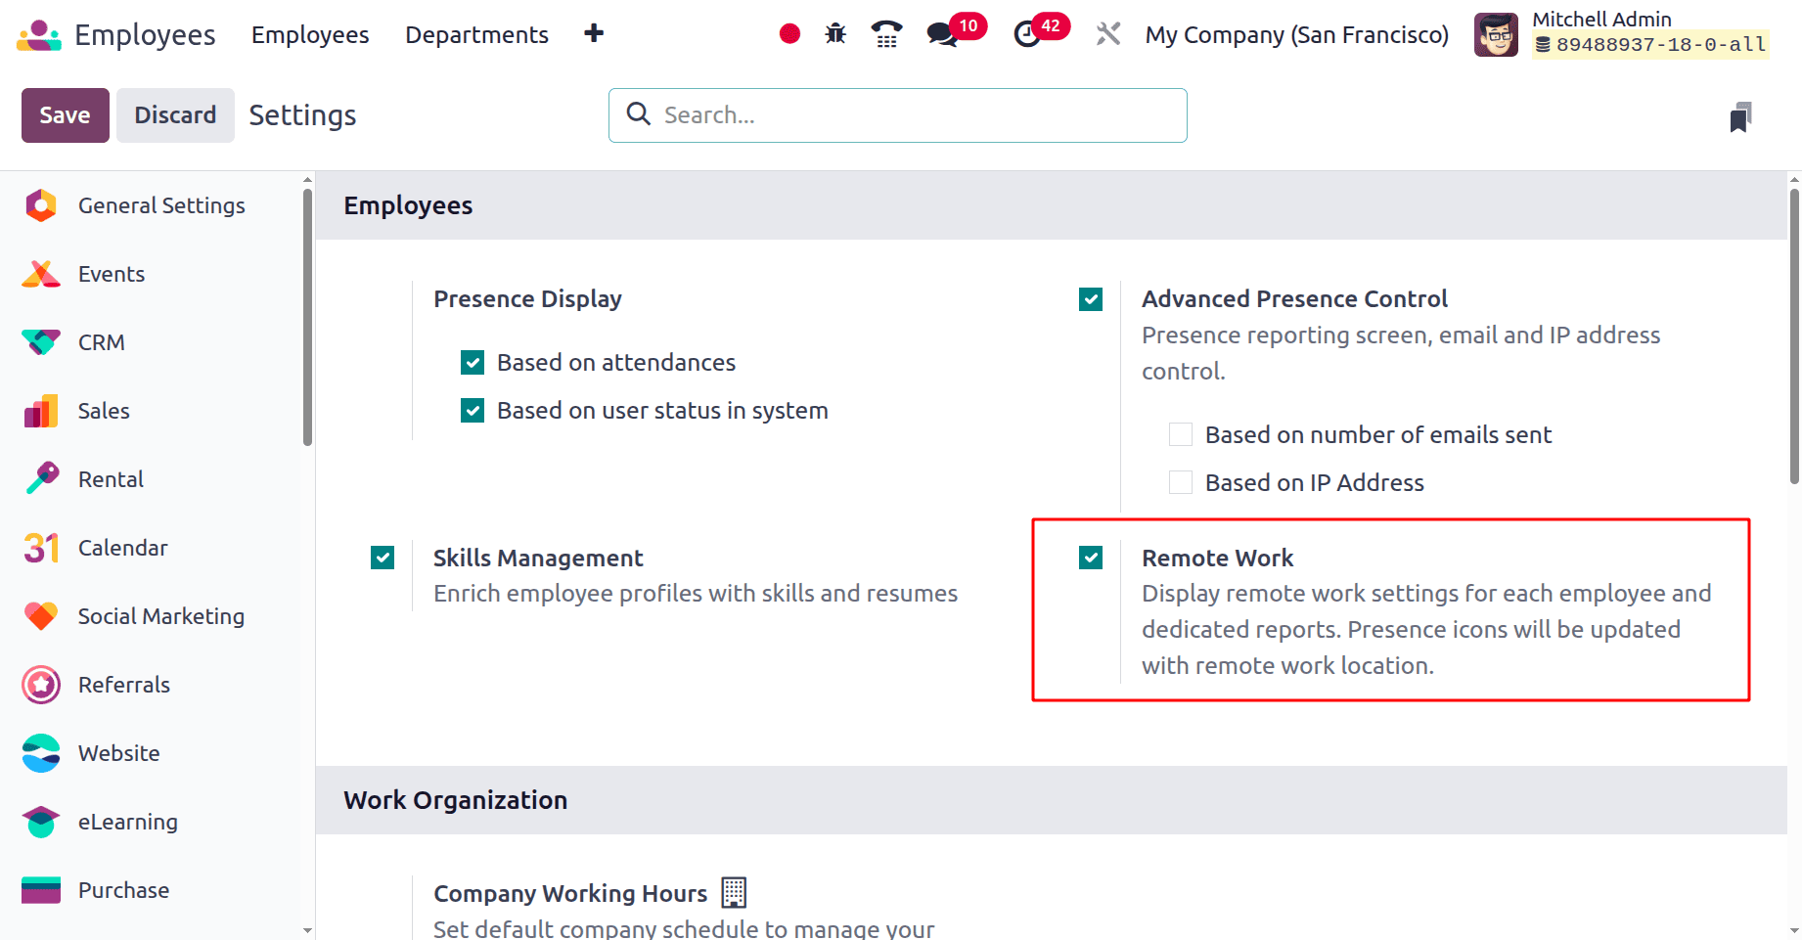Enable Based on number of emails sent

pos(1181,434)
